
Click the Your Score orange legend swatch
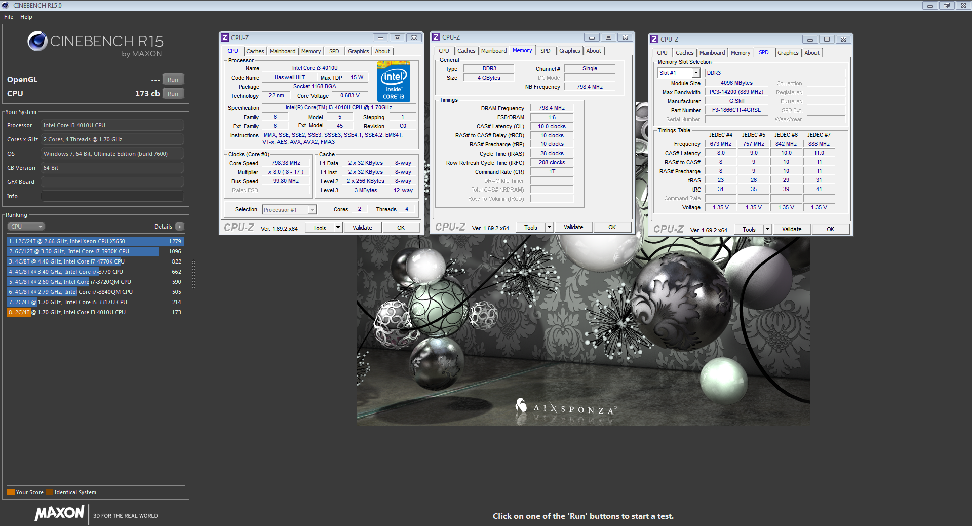(11, 492)
